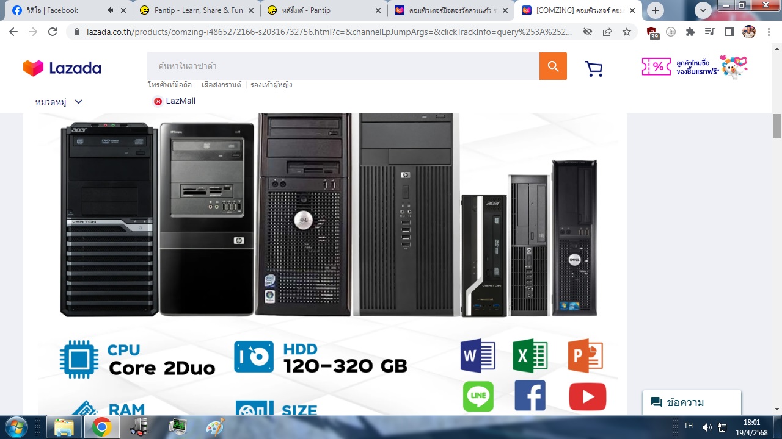
Task: Click the orange search magnifier button
Action: coord(553,66)
